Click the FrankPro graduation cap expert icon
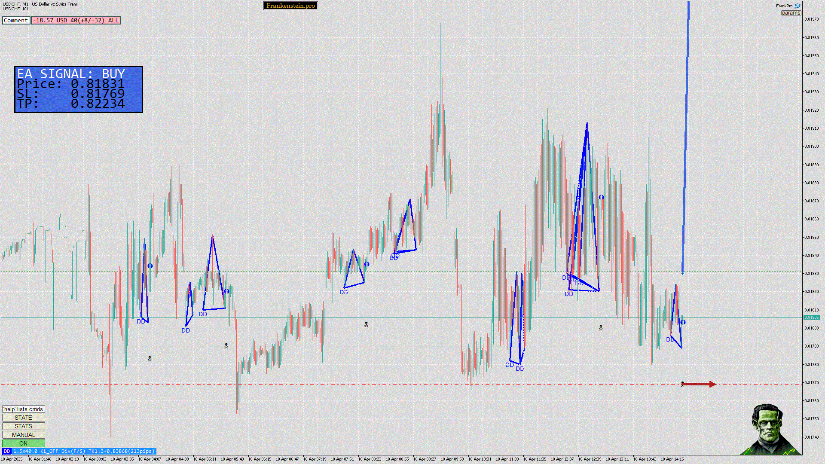This screenshot has width=825, height=464. pyautogui.click(x=797, y=6)
